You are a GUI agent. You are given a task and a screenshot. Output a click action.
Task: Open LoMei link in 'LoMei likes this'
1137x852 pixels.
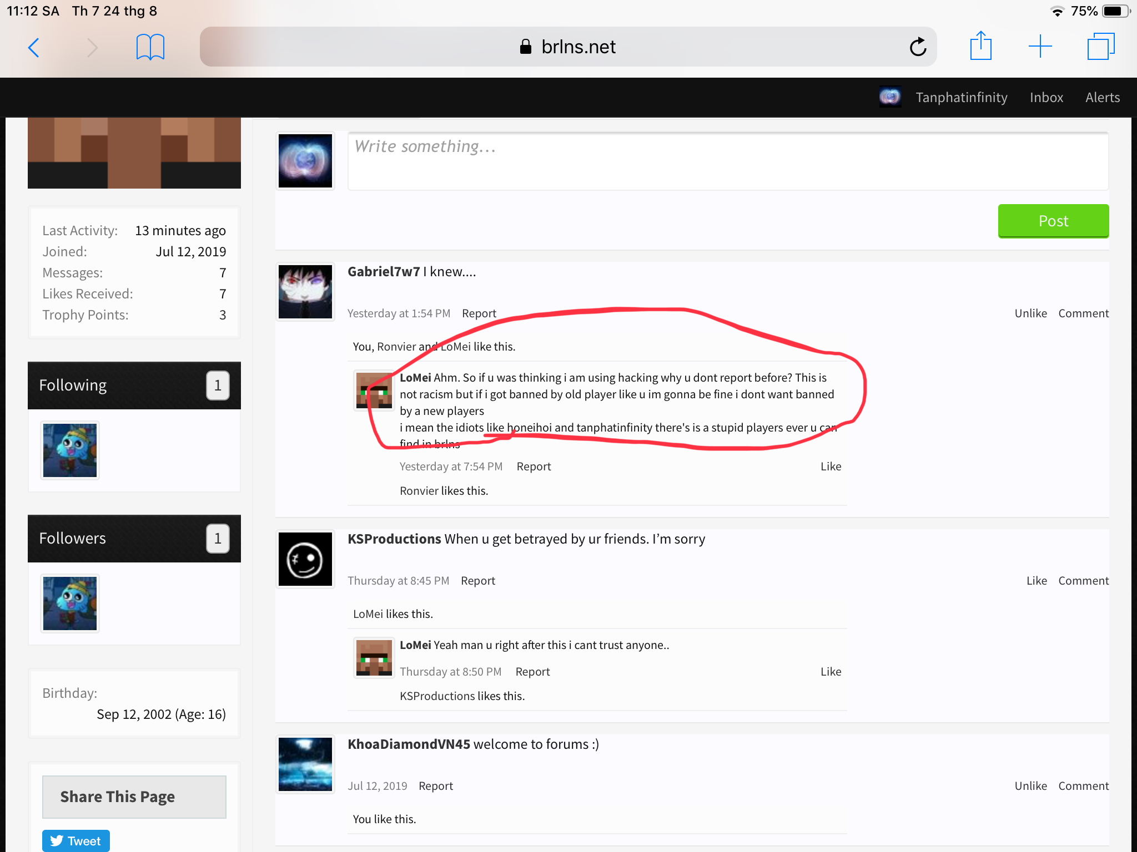368,614
